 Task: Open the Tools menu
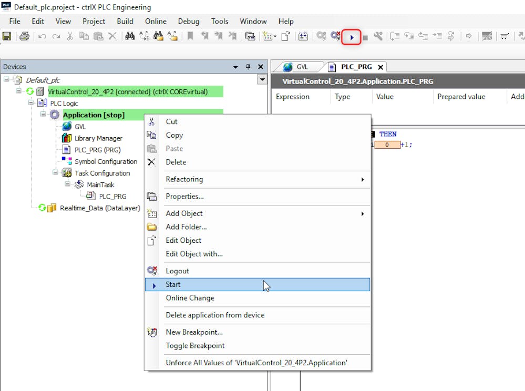tap(220, 21)
